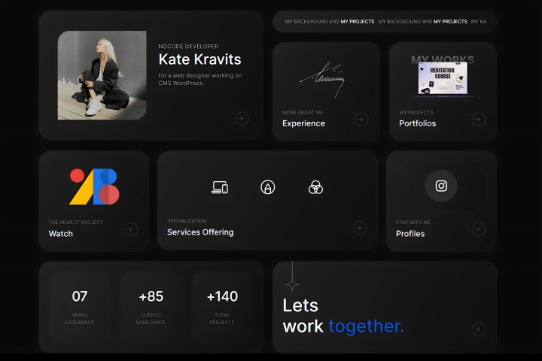
Task: Open the Experience link
Action: coord(303,123)
